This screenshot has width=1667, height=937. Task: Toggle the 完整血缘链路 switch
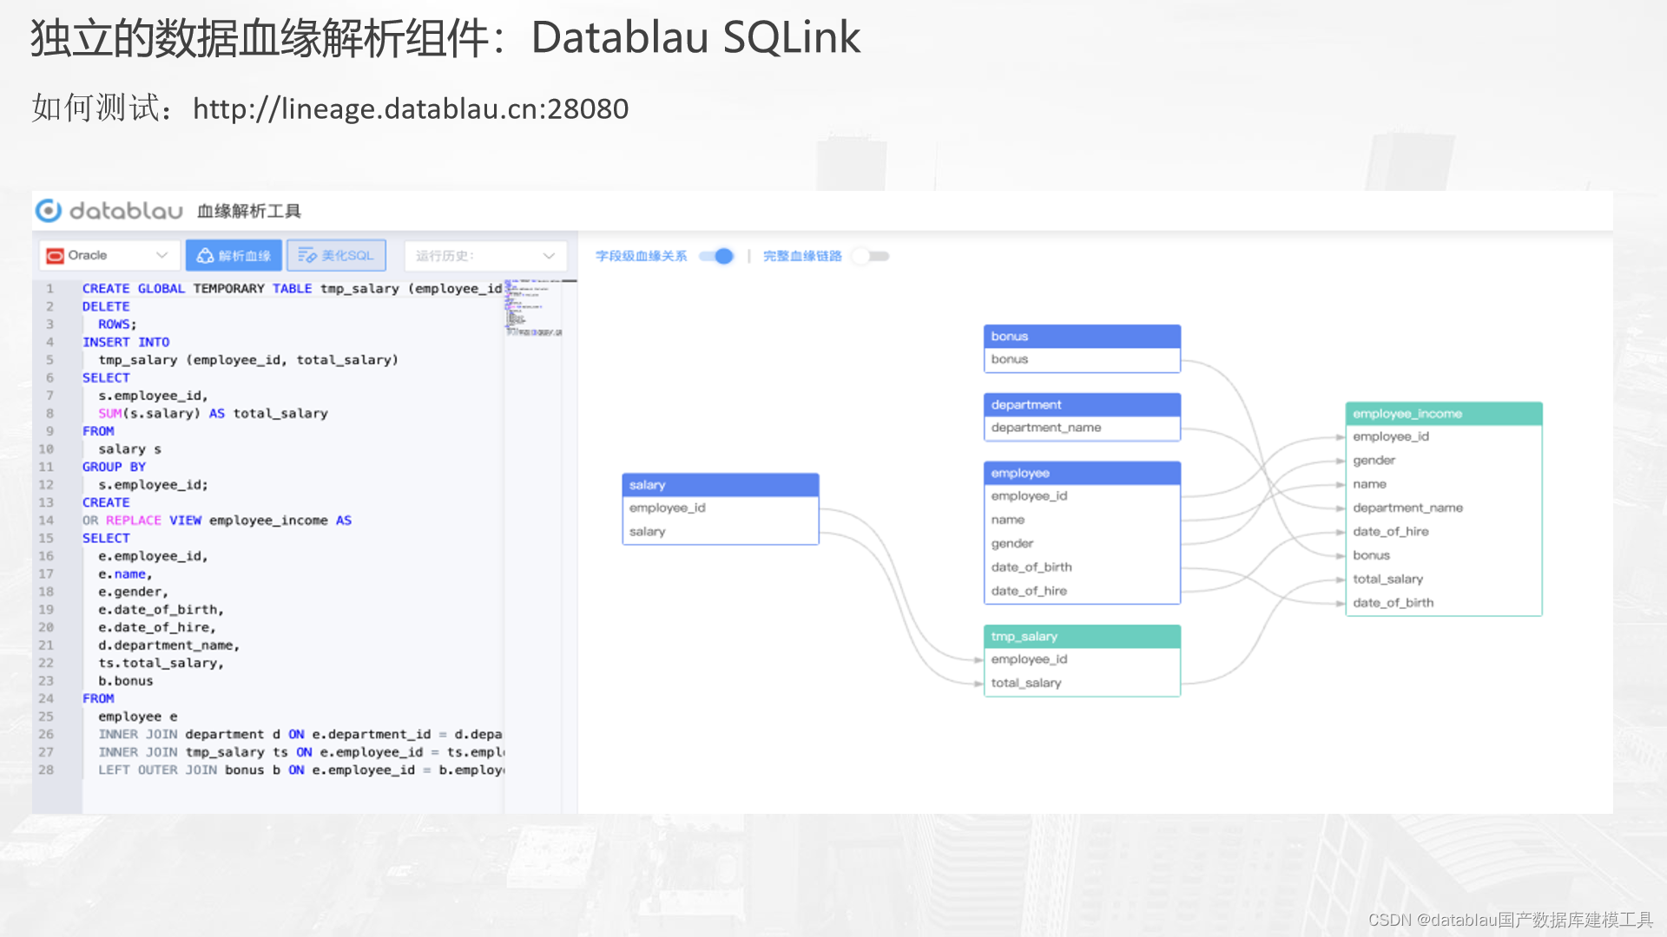(x=871, y=256)
